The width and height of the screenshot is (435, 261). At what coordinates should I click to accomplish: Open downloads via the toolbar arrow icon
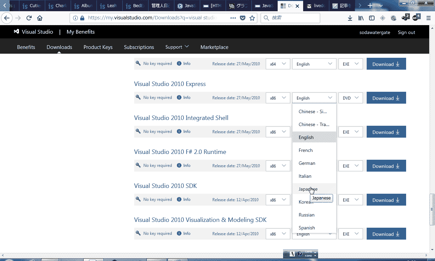pyautogui.click(x=350, y=18)
